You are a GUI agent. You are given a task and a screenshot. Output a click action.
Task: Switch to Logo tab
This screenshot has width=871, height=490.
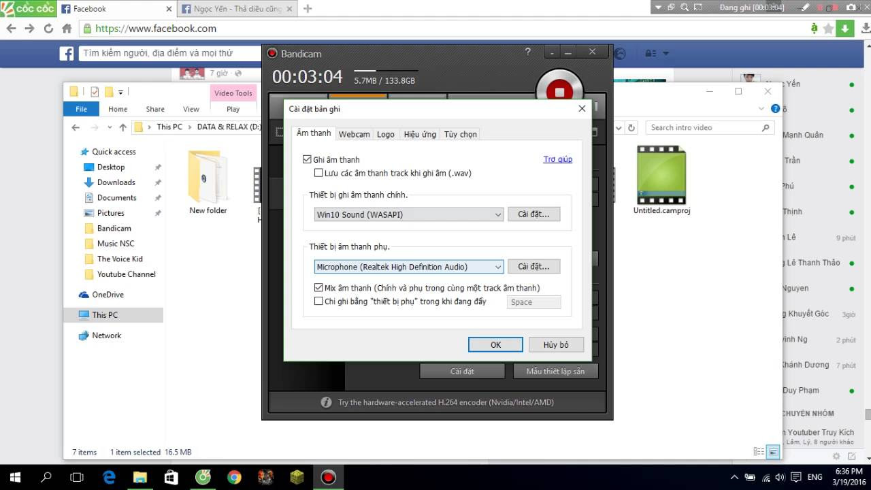coord(386,134)
